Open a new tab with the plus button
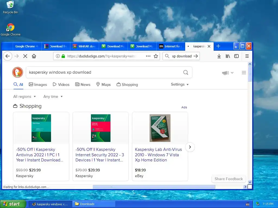278x208 pixels. pyautogui.click(x=218, y=46)
